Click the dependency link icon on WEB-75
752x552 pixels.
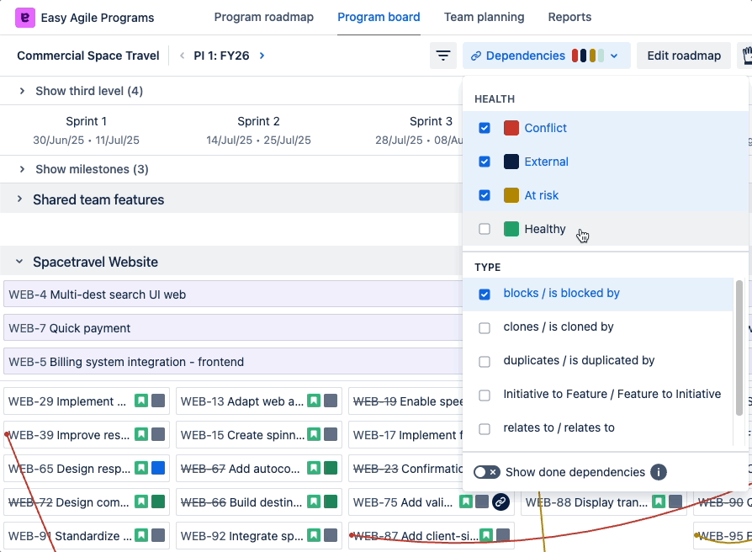click(x=500, y=502)
